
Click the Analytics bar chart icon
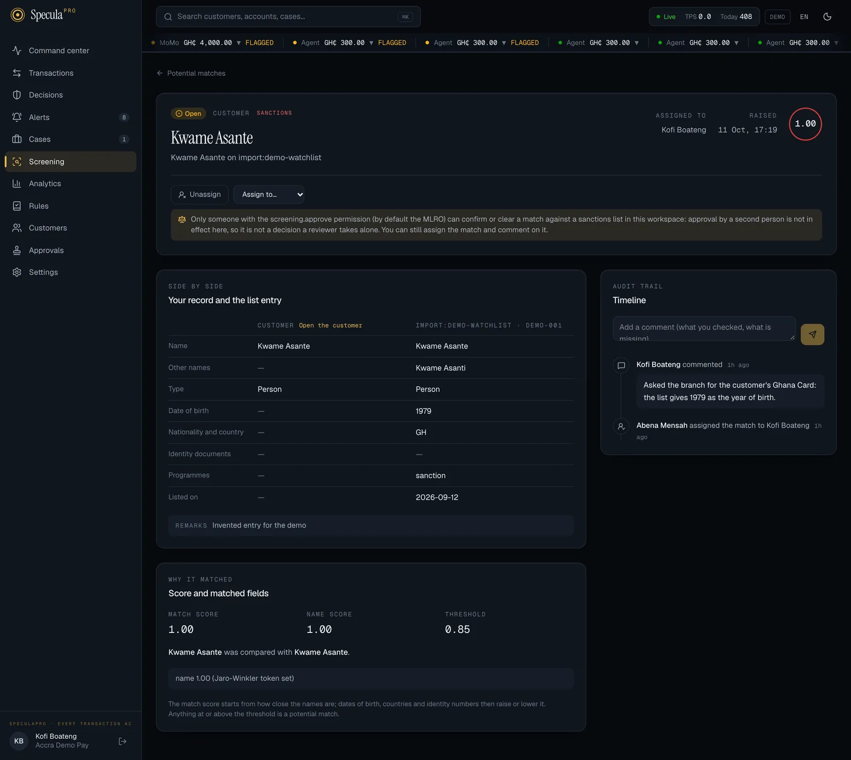pos(17,183)
